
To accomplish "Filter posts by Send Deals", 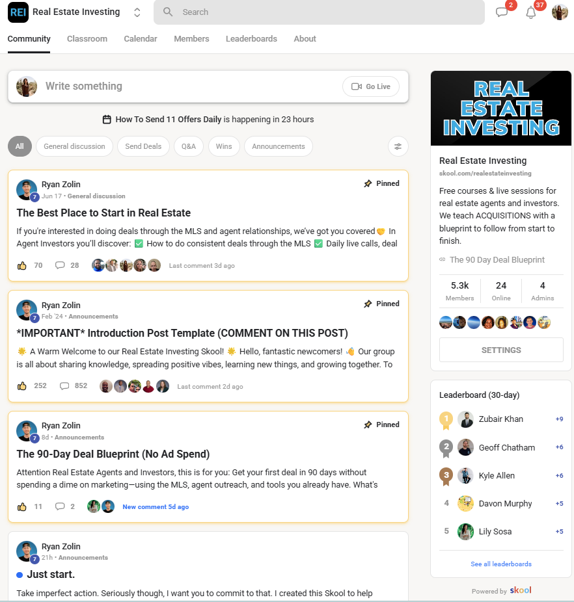I will [143, 146].
